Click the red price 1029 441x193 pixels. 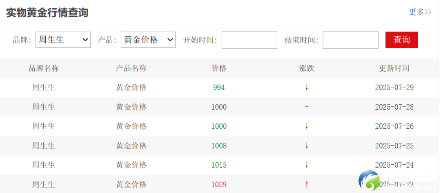[x=219, y=184]
